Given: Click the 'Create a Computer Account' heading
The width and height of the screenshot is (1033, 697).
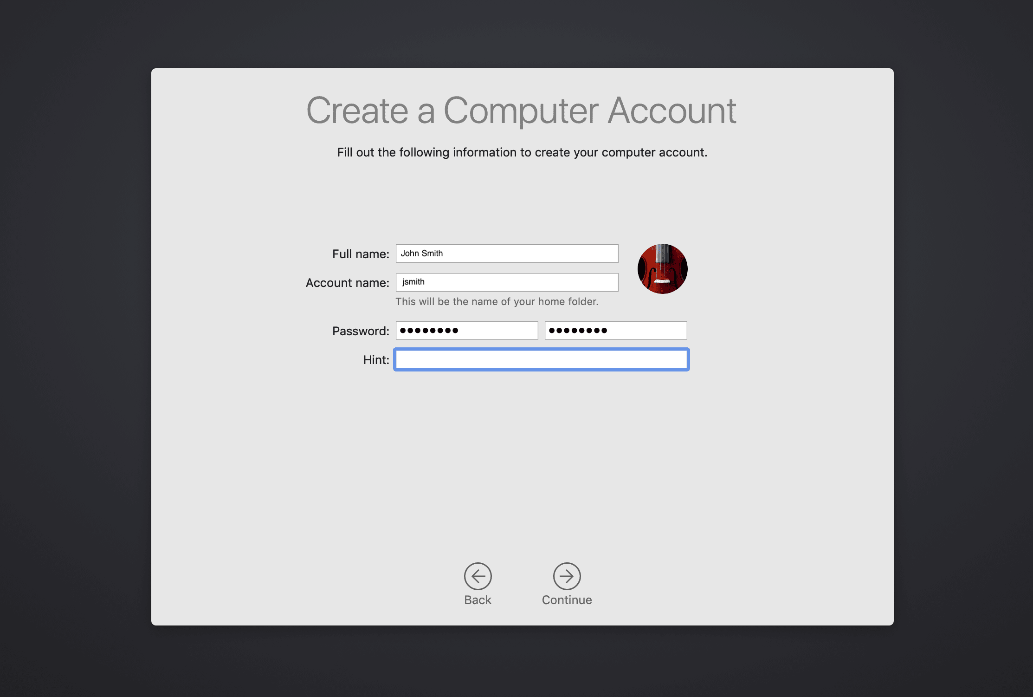Looking at the screenshot, I should (521, 111).
